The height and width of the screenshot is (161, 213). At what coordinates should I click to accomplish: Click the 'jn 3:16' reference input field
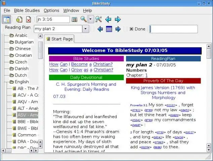pyautogui.click(x=53, y=19)
